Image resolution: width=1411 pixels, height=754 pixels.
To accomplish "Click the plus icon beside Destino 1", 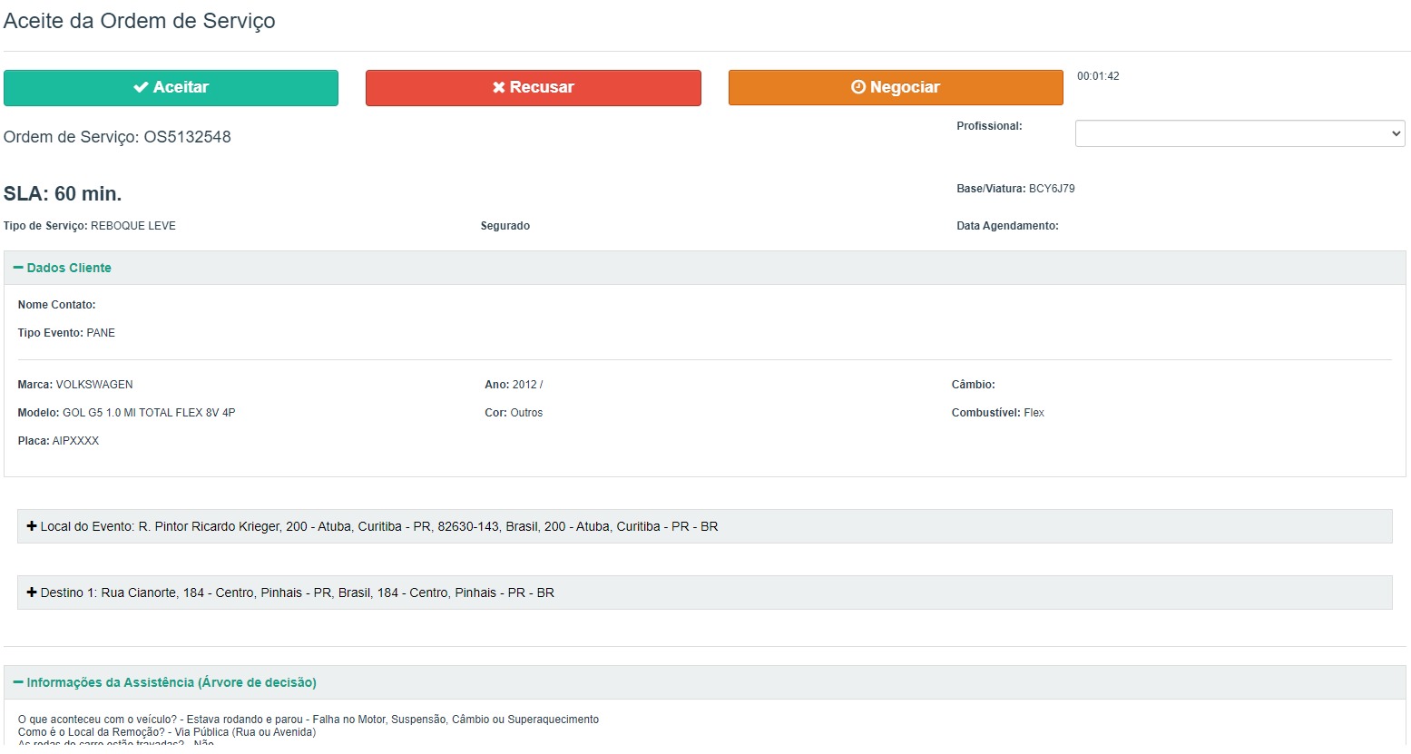I will (32, 592).
